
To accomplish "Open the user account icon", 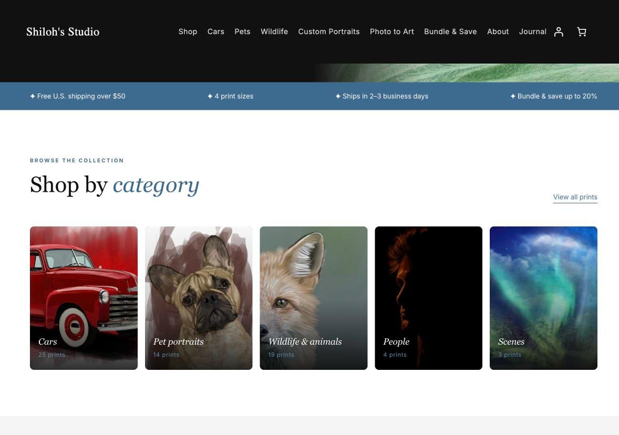I will [x=559, y=32].
